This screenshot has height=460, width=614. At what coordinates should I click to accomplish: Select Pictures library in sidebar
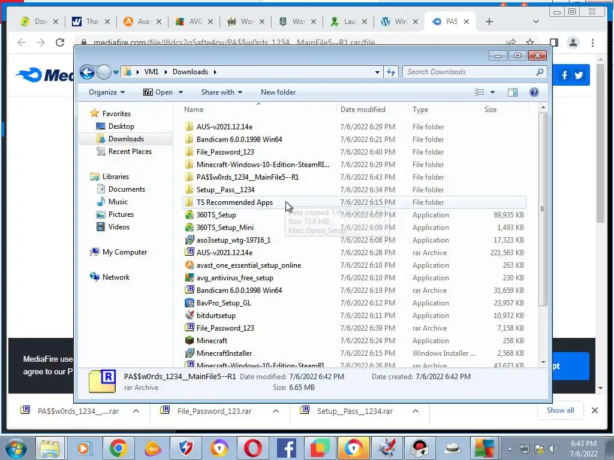pyautogui.click(x=115, y=214)
